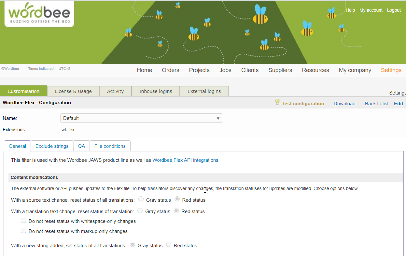The image size is (406, 256).
Task: Open the Suppliers menu item
Action: coord(280,70)
